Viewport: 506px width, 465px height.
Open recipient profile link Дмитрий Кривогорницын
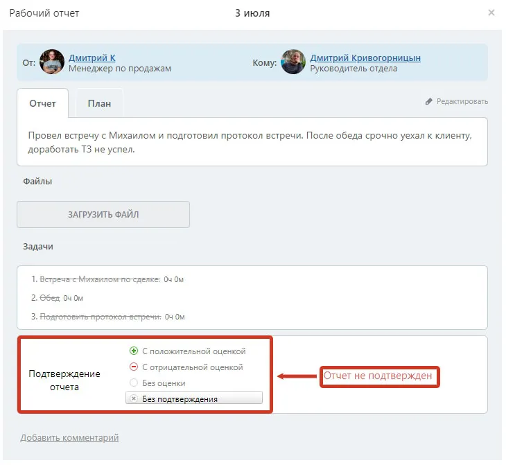365,58
